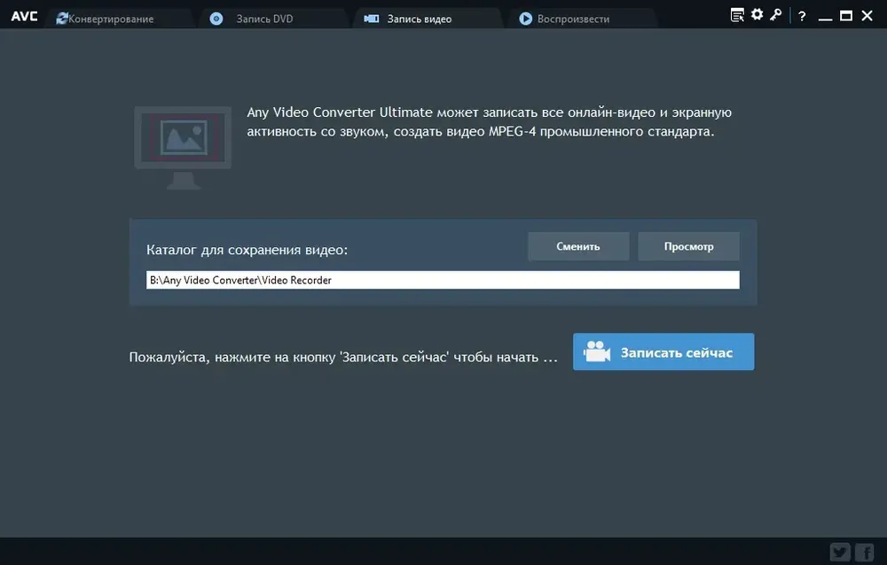Close the AVC window
The width and height of the screenshot is (887, 565).
(x=867, y=16)
